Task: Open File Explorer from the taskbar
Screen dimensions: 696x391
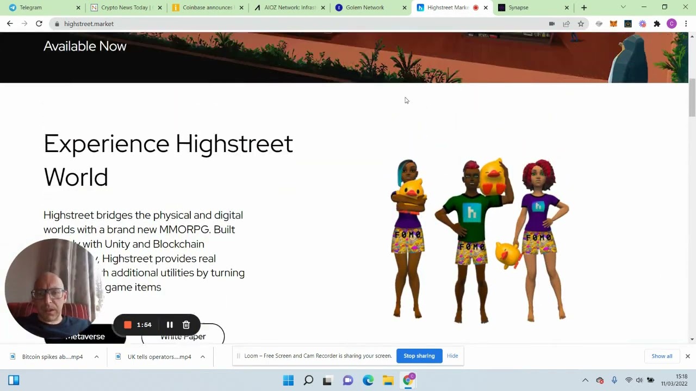Action: click(388, 380)
